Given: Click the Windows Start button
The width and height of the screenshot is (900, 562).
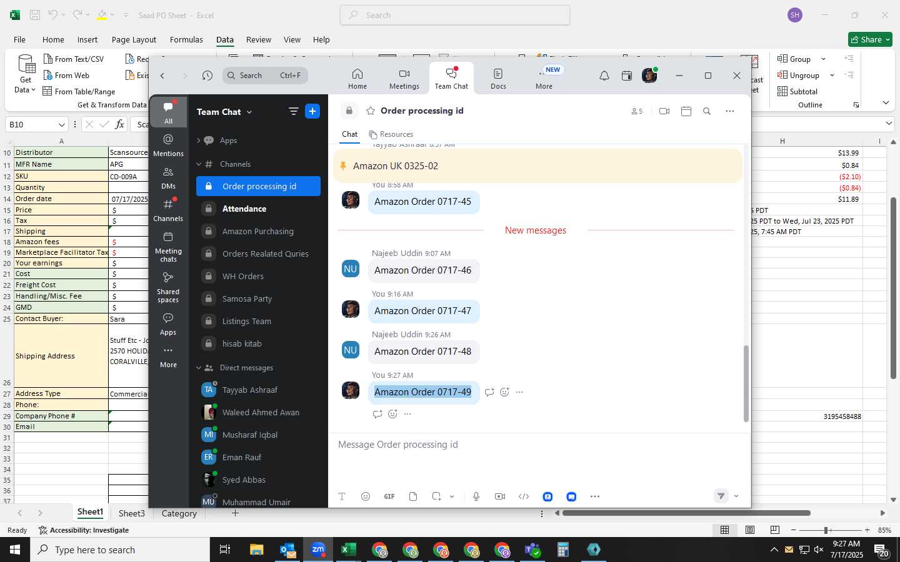Looking at the screenshot, I should 15,550.
